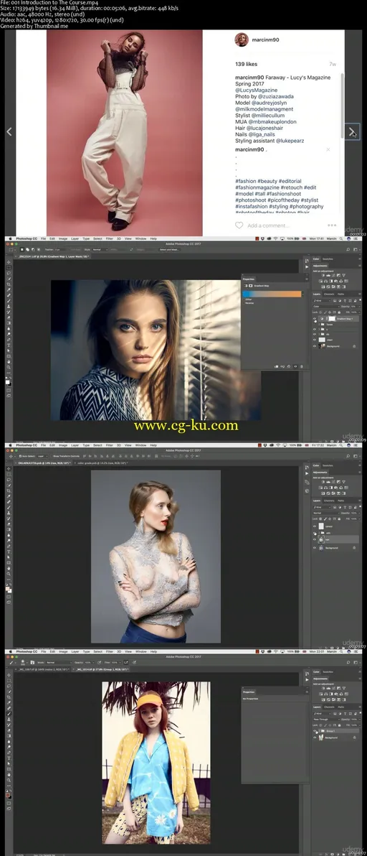Expand the Tones layer group
367x856 pixels.
[319, 325]
